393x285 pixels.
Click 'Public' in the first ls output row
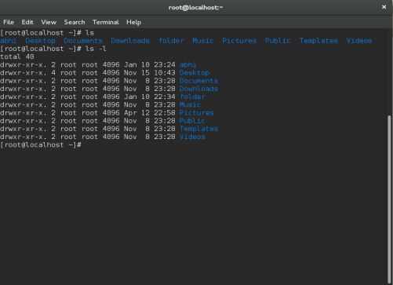pyautogui.click(x=278, y=41)
